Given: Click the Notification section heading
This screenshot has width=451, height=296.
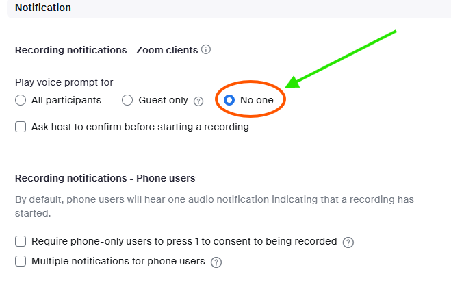Looking at the screenshot, I should [x=43, y=8].
